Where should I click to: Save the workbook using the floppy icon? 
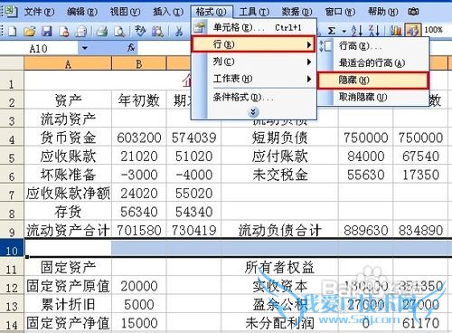click(47, 31)
